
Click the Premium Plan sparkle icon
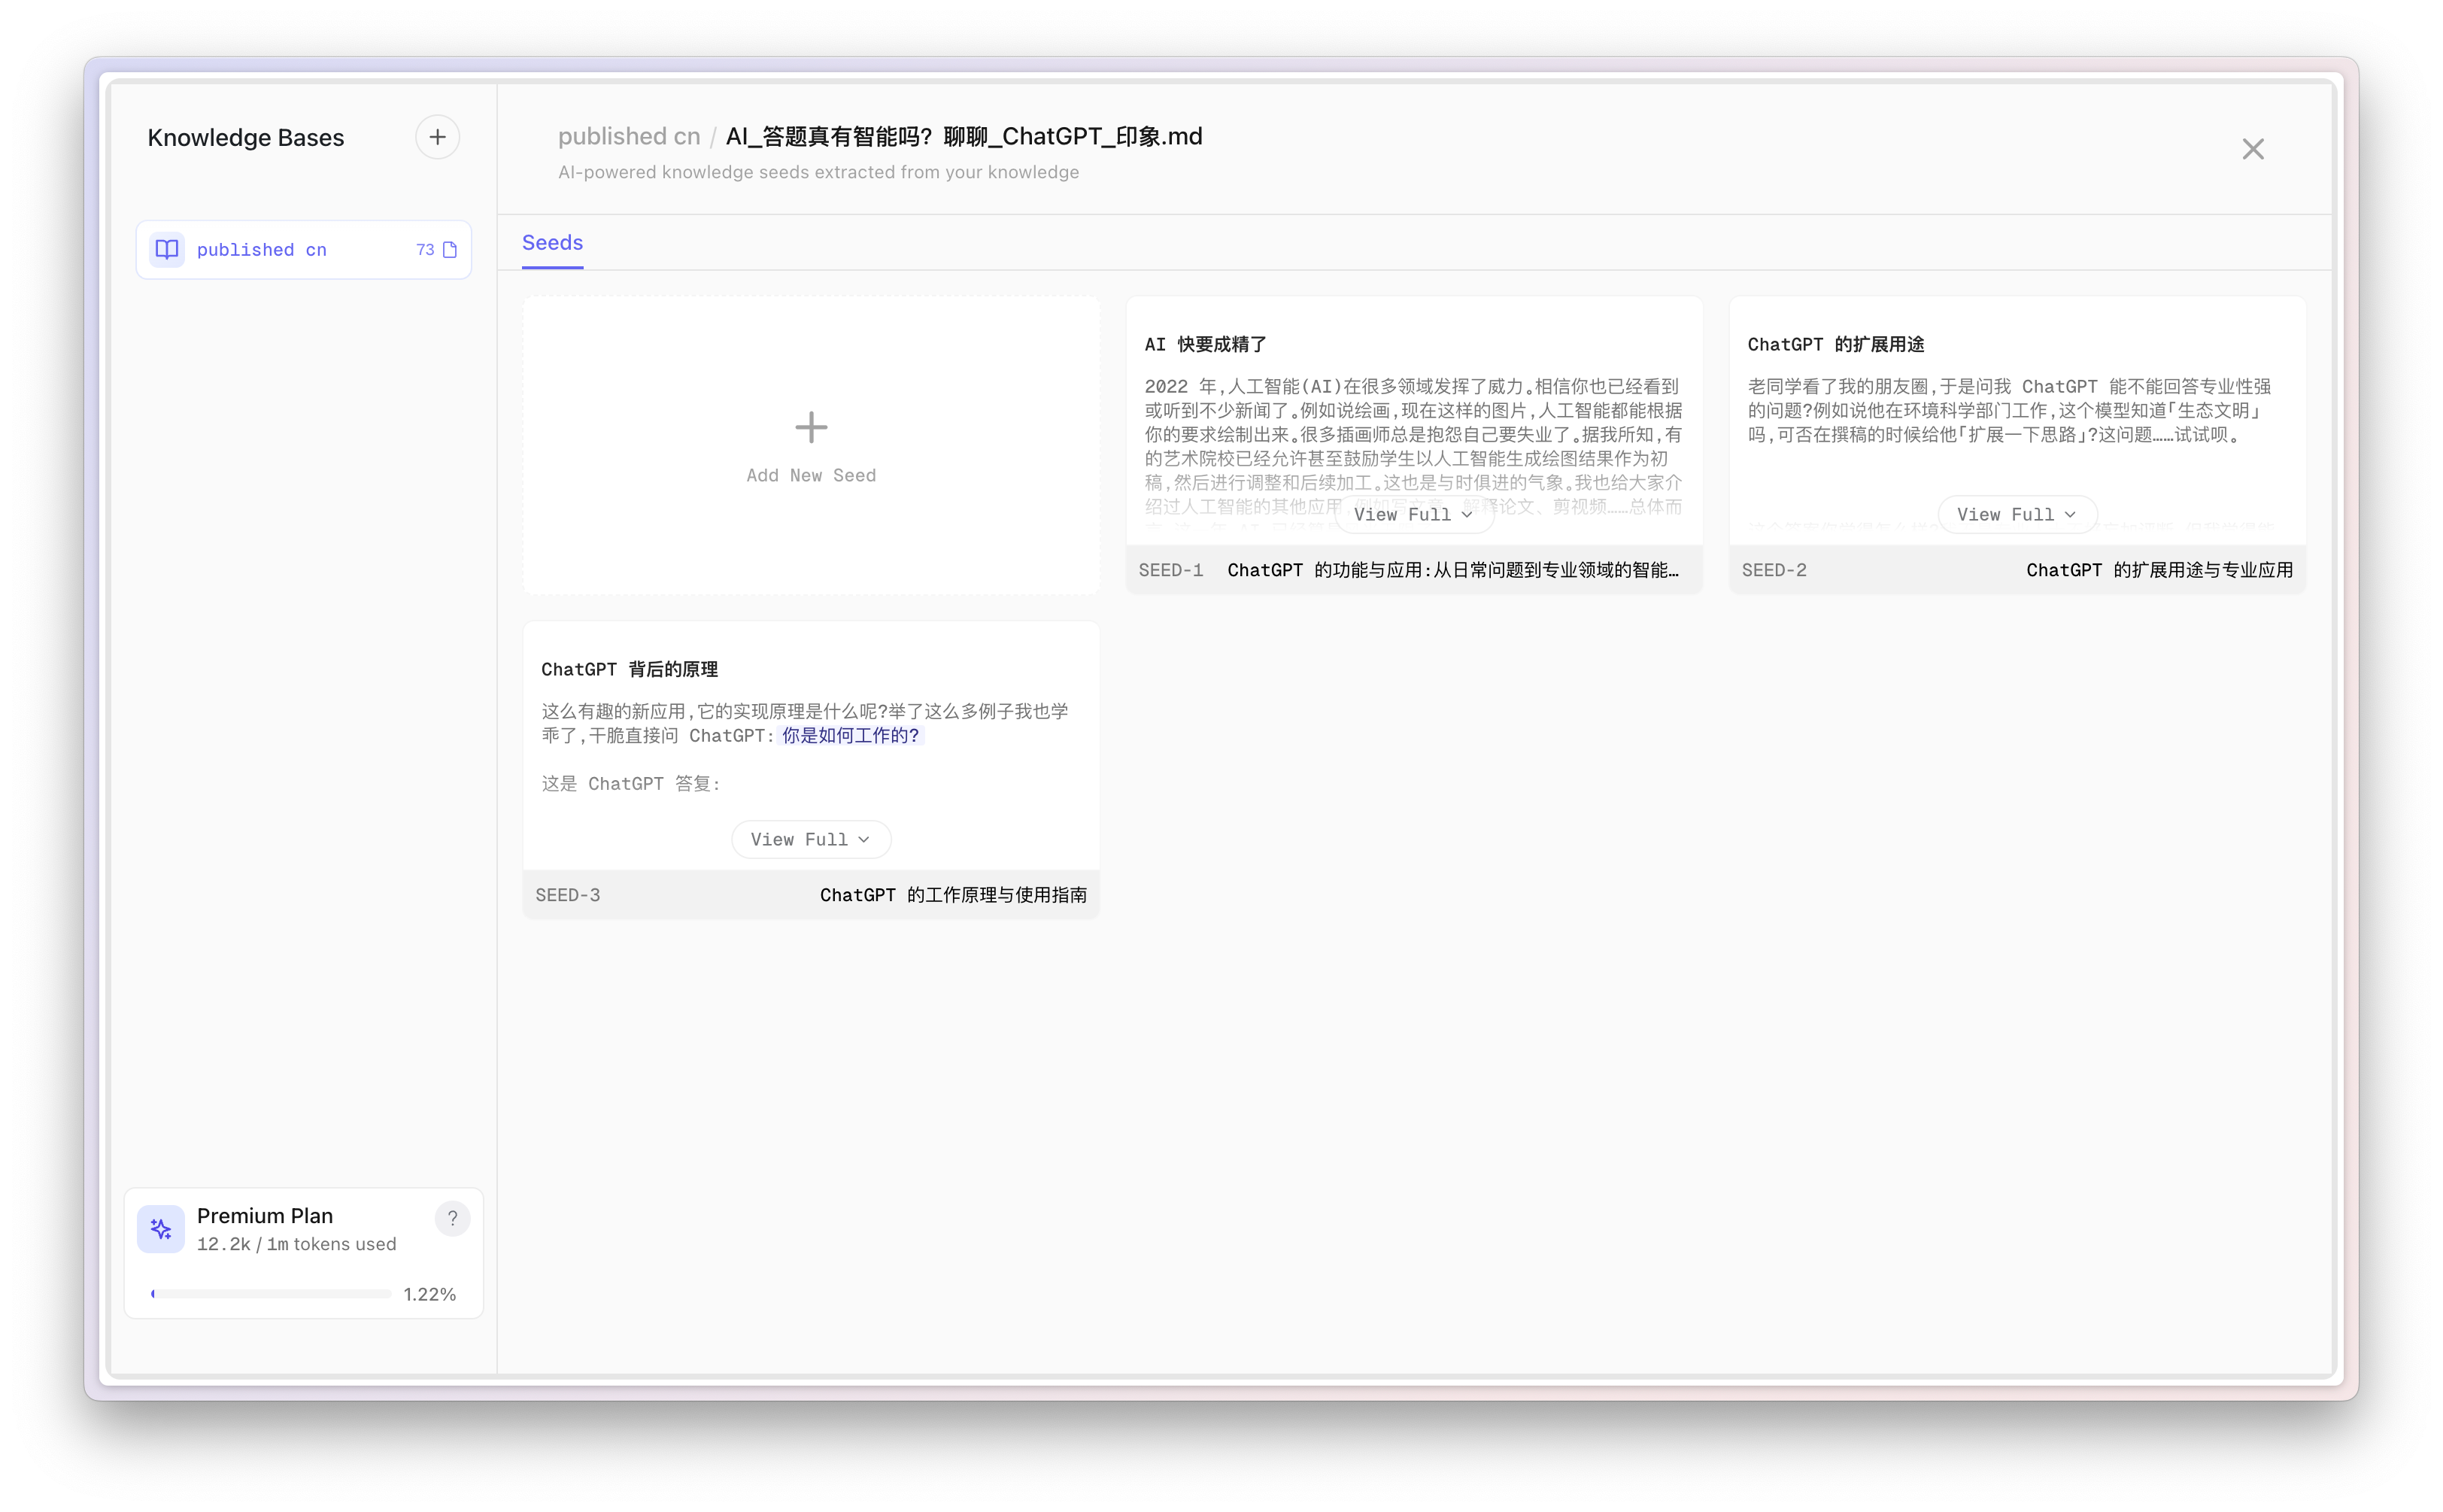tap(161, 1229)
